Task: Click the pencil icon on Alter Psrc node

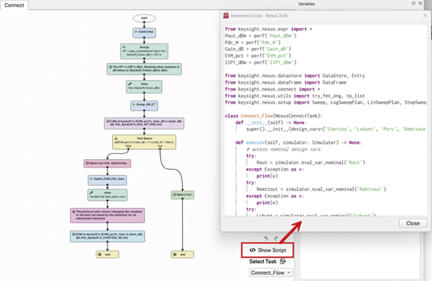Action: [130, 84]
